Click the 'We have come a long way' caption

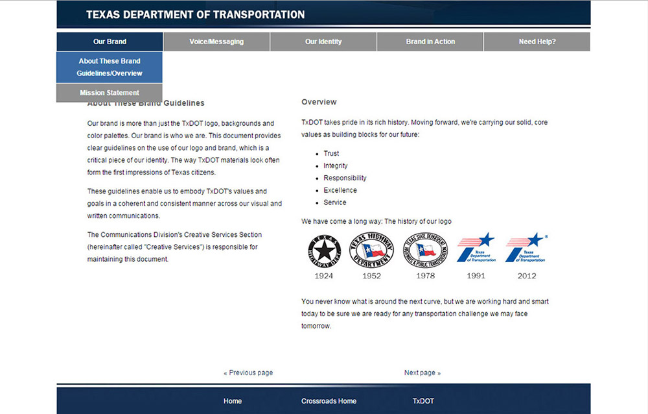pos(376,221)
